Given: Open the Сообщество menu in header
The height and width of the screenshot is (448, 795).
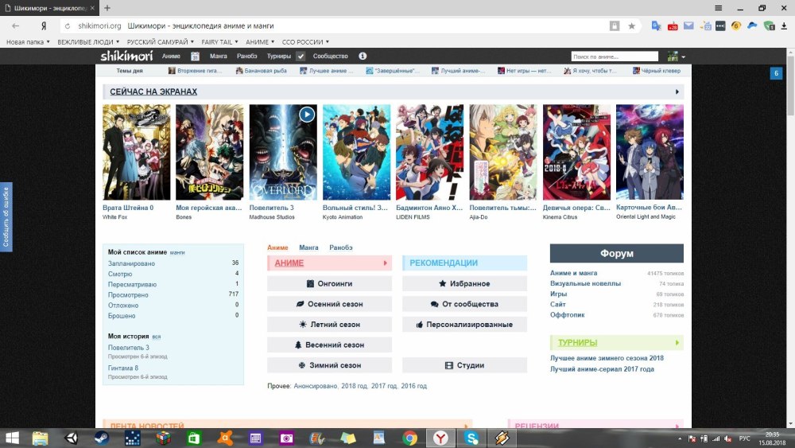Looking at the screenshot, I should coord(331,56).
